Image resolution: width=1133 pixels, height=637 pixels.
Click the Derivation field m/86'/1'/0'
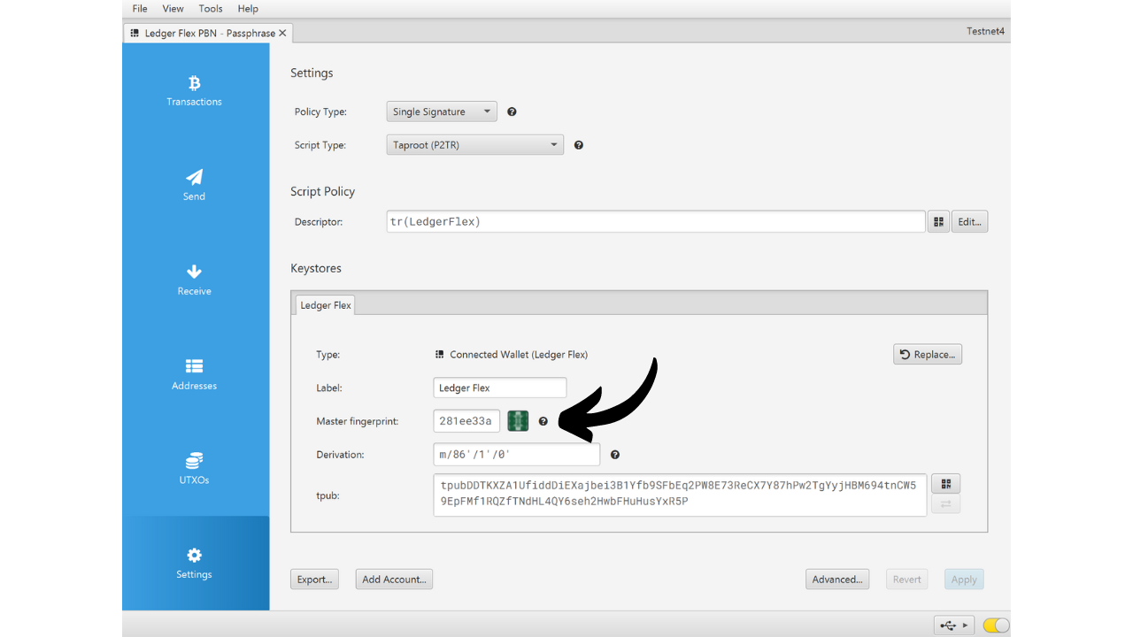517,455
